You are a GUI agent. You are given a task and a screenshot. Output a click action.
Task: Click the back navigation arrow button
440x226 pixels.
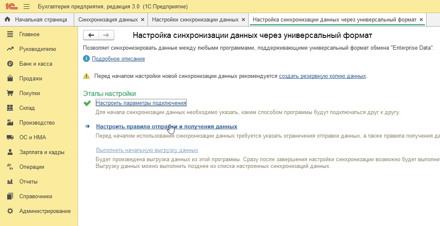tap(91, 35)
